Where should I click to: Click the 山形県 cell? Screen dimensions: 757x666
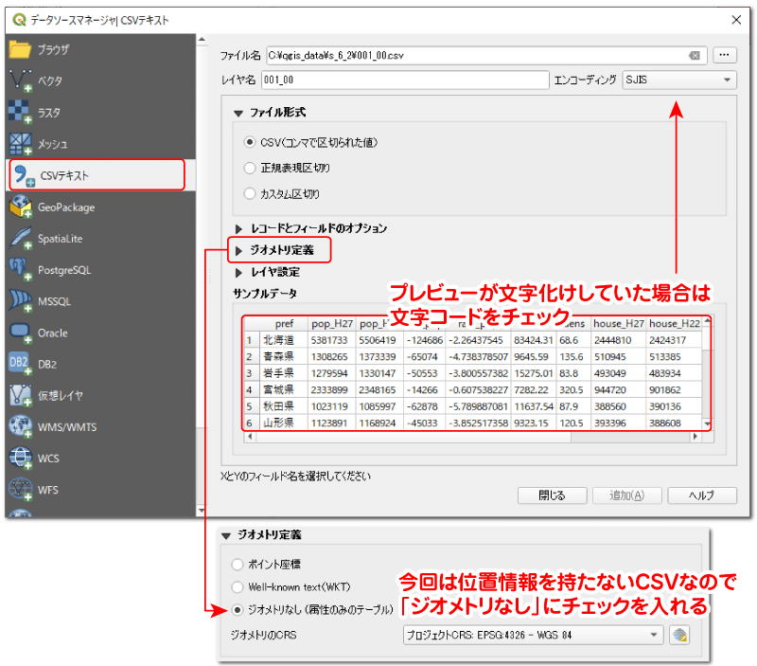pyautogui.click(x=284, y=423)
